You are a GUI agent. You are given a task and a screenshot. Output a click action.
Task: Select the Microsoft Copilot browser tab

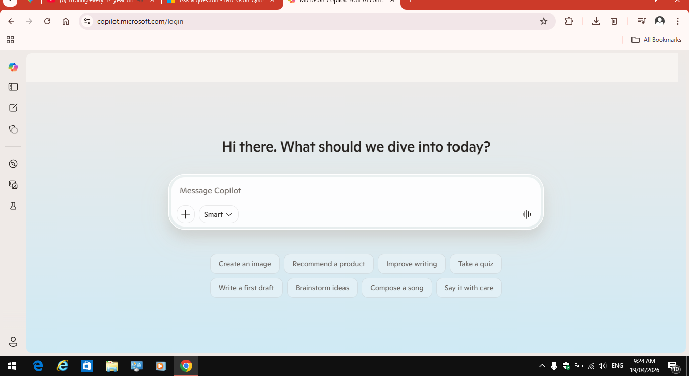[342, 2]
